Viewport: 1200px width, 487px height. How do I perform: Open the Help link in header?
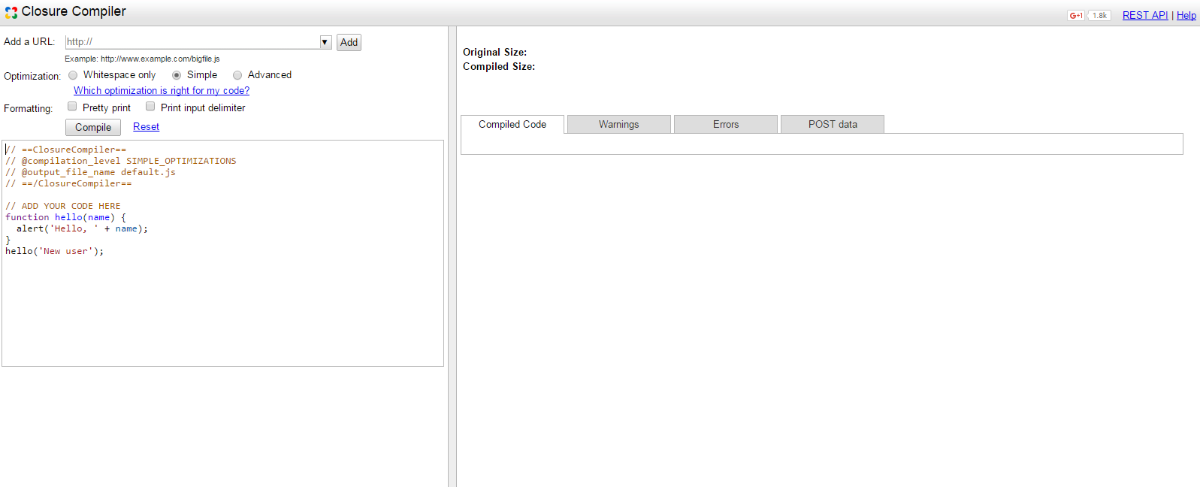[x=1186, y=15]
